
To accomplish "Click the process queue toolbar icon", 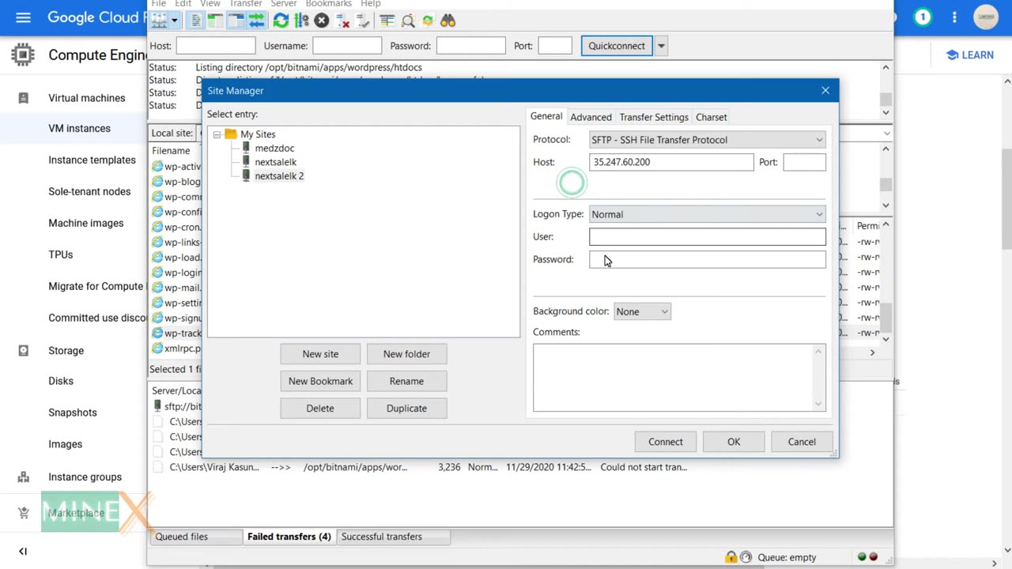I will tap(301, 21).
